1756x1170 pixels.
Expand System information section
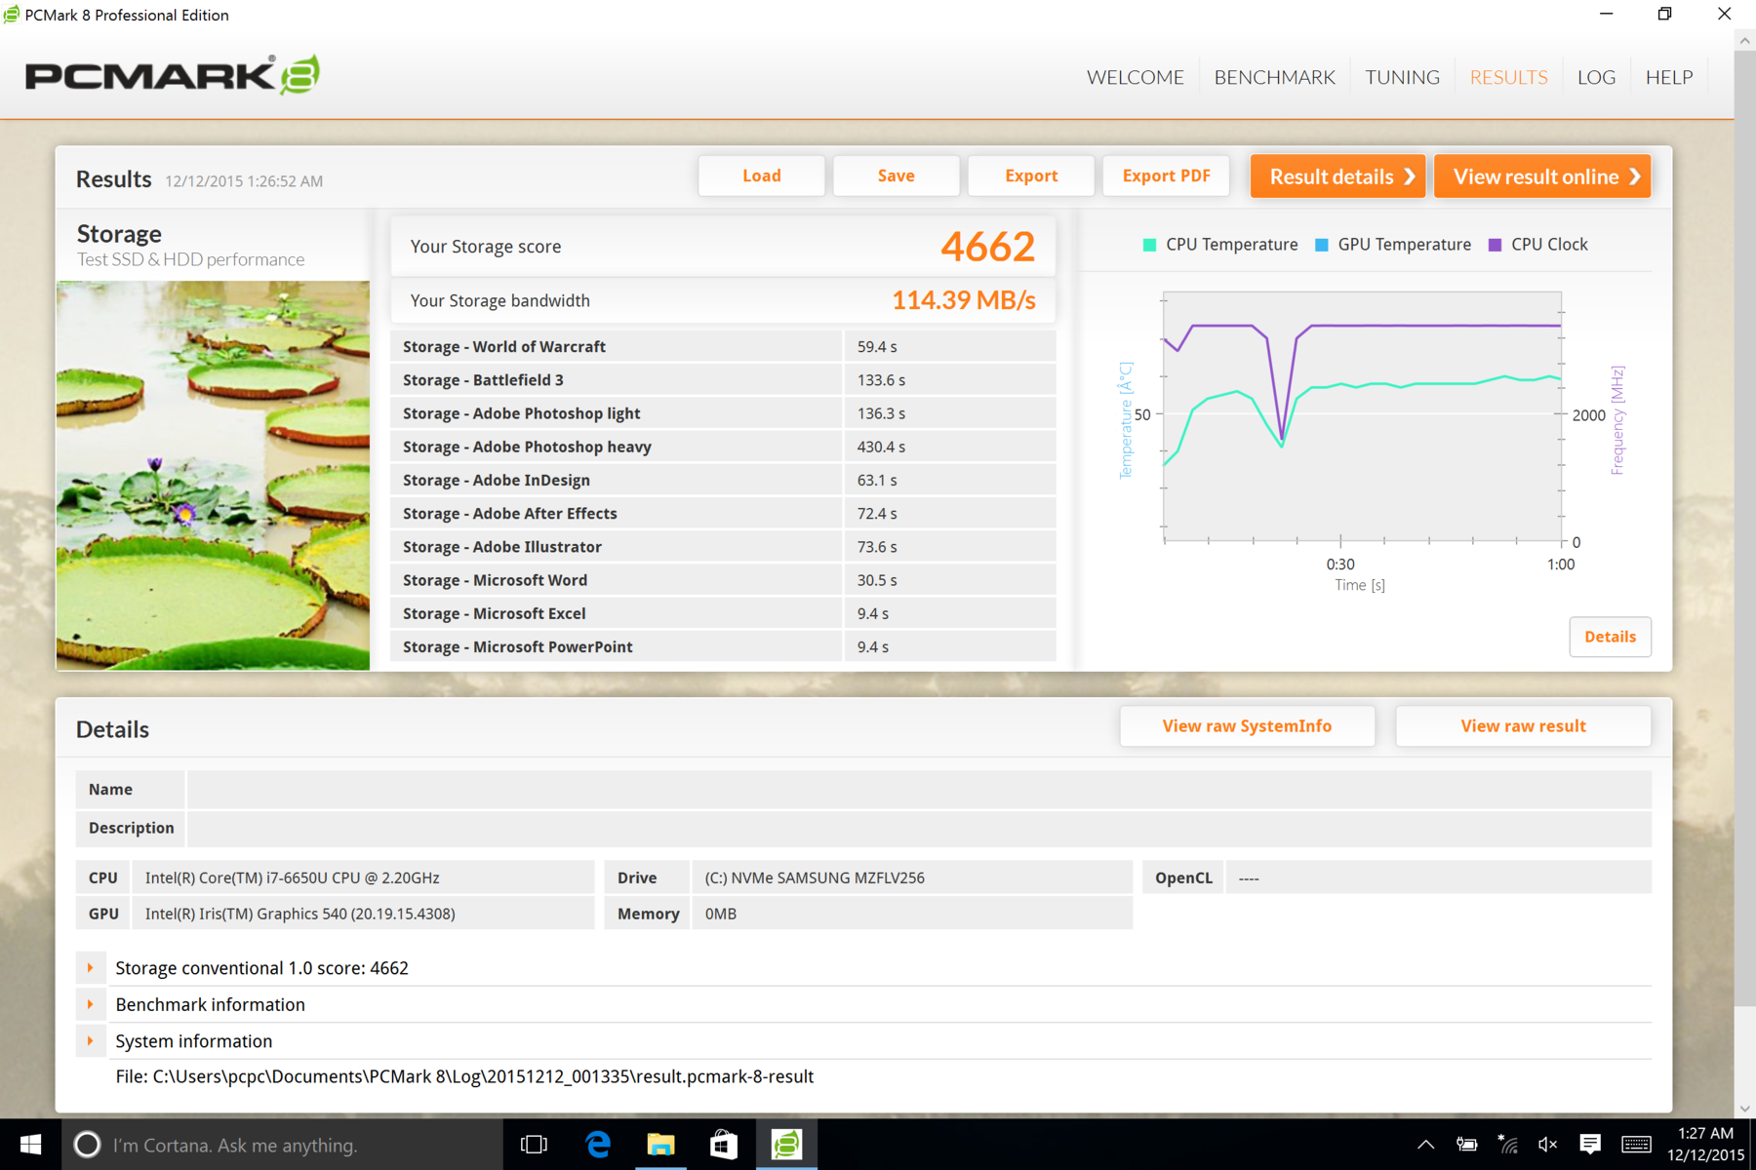[91, 1041]
